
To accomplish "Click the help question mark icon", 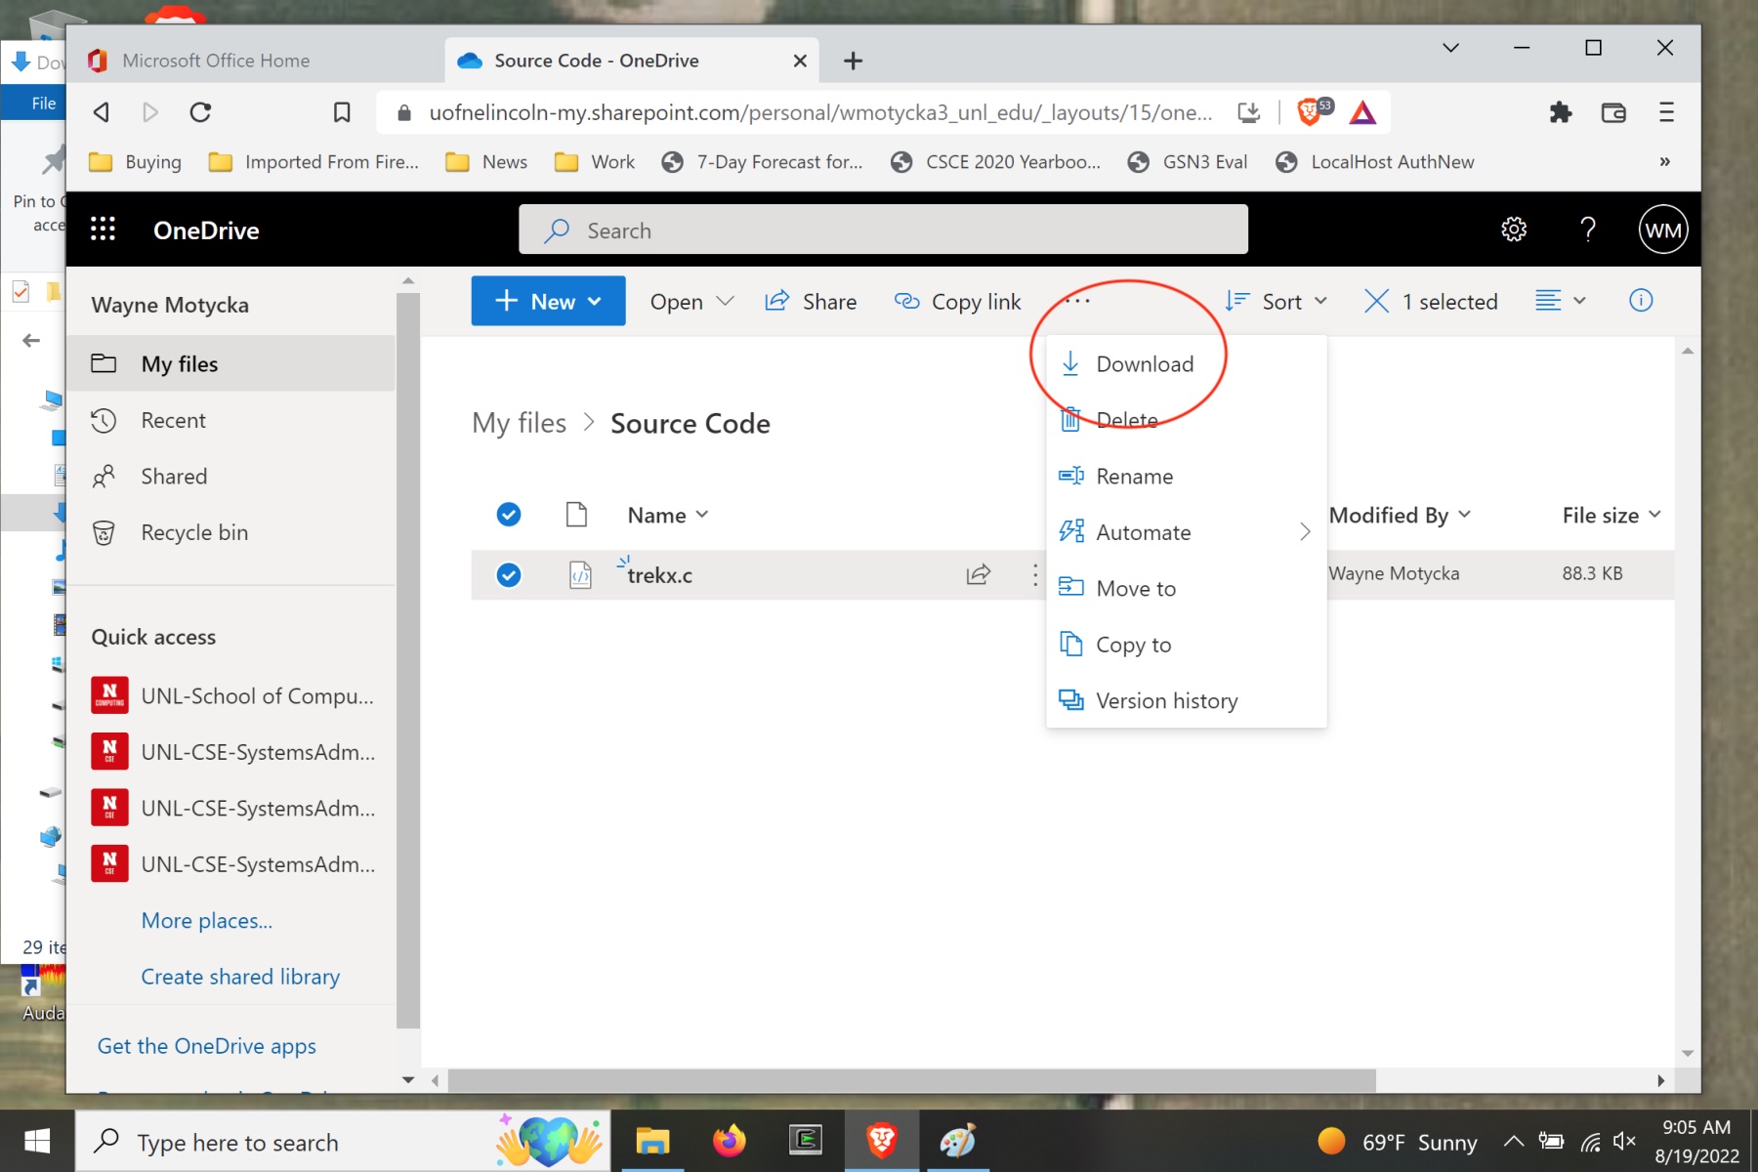I will pyautogui.click(x=1588, y=230).
